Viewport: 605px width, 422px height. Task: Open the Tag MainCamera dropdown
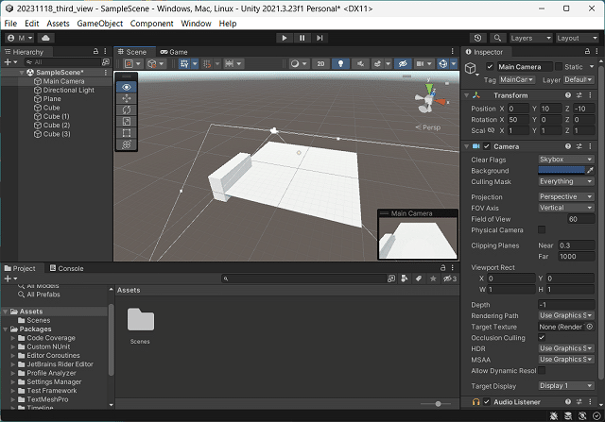coord(517,80)
